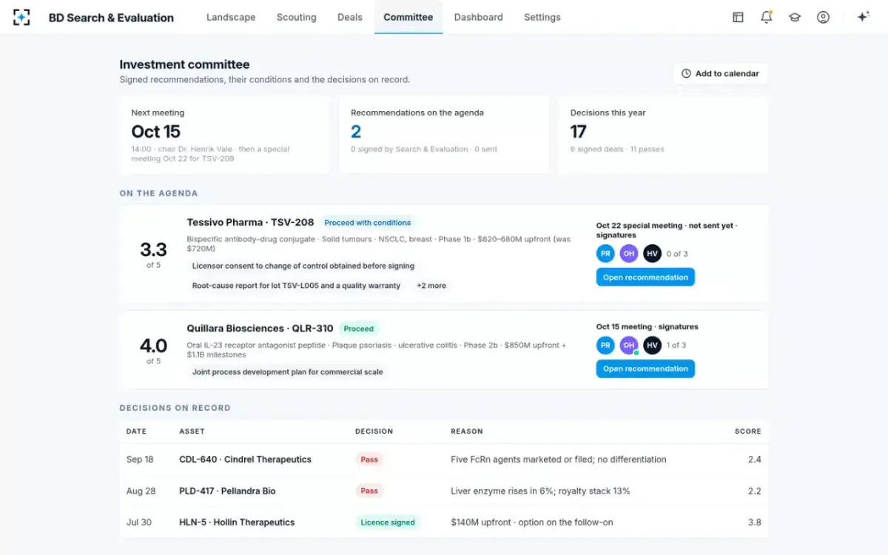
Task: Switch to the Scouting tab
Action: (x=296, y=17)
